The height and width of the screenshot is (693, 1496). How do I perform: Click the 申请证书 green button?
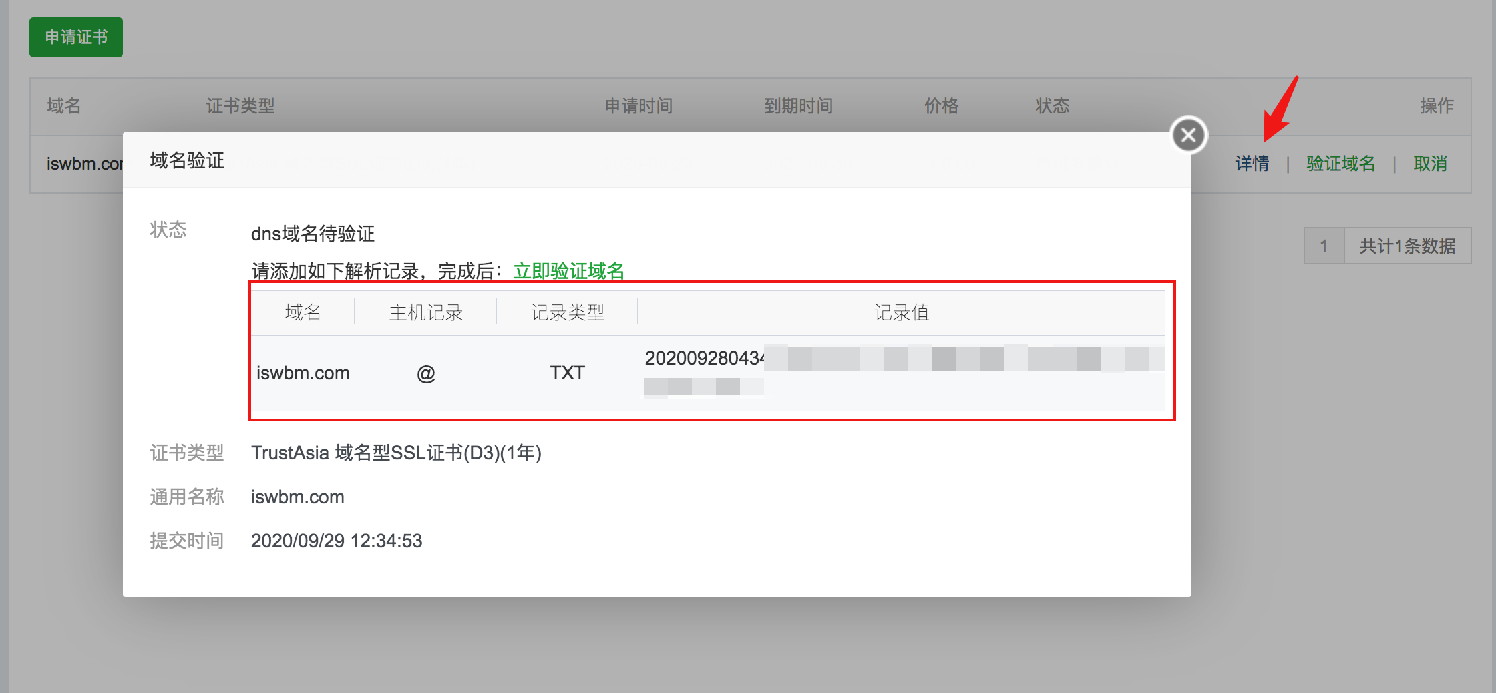pos(75,37)
